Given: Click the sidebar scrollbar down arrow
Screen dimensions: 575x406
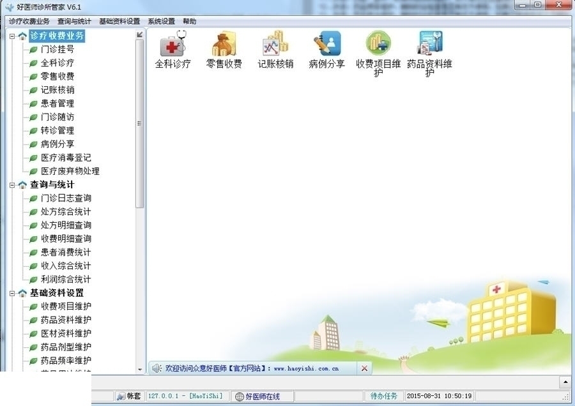Looking at the screenshot, I should (139, 369).
